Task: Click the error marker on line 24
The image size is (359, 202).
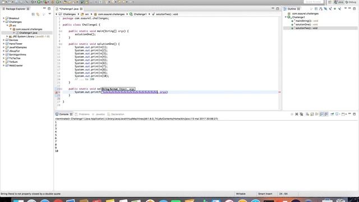Action: pyautogui.click(x=56, y=92)
